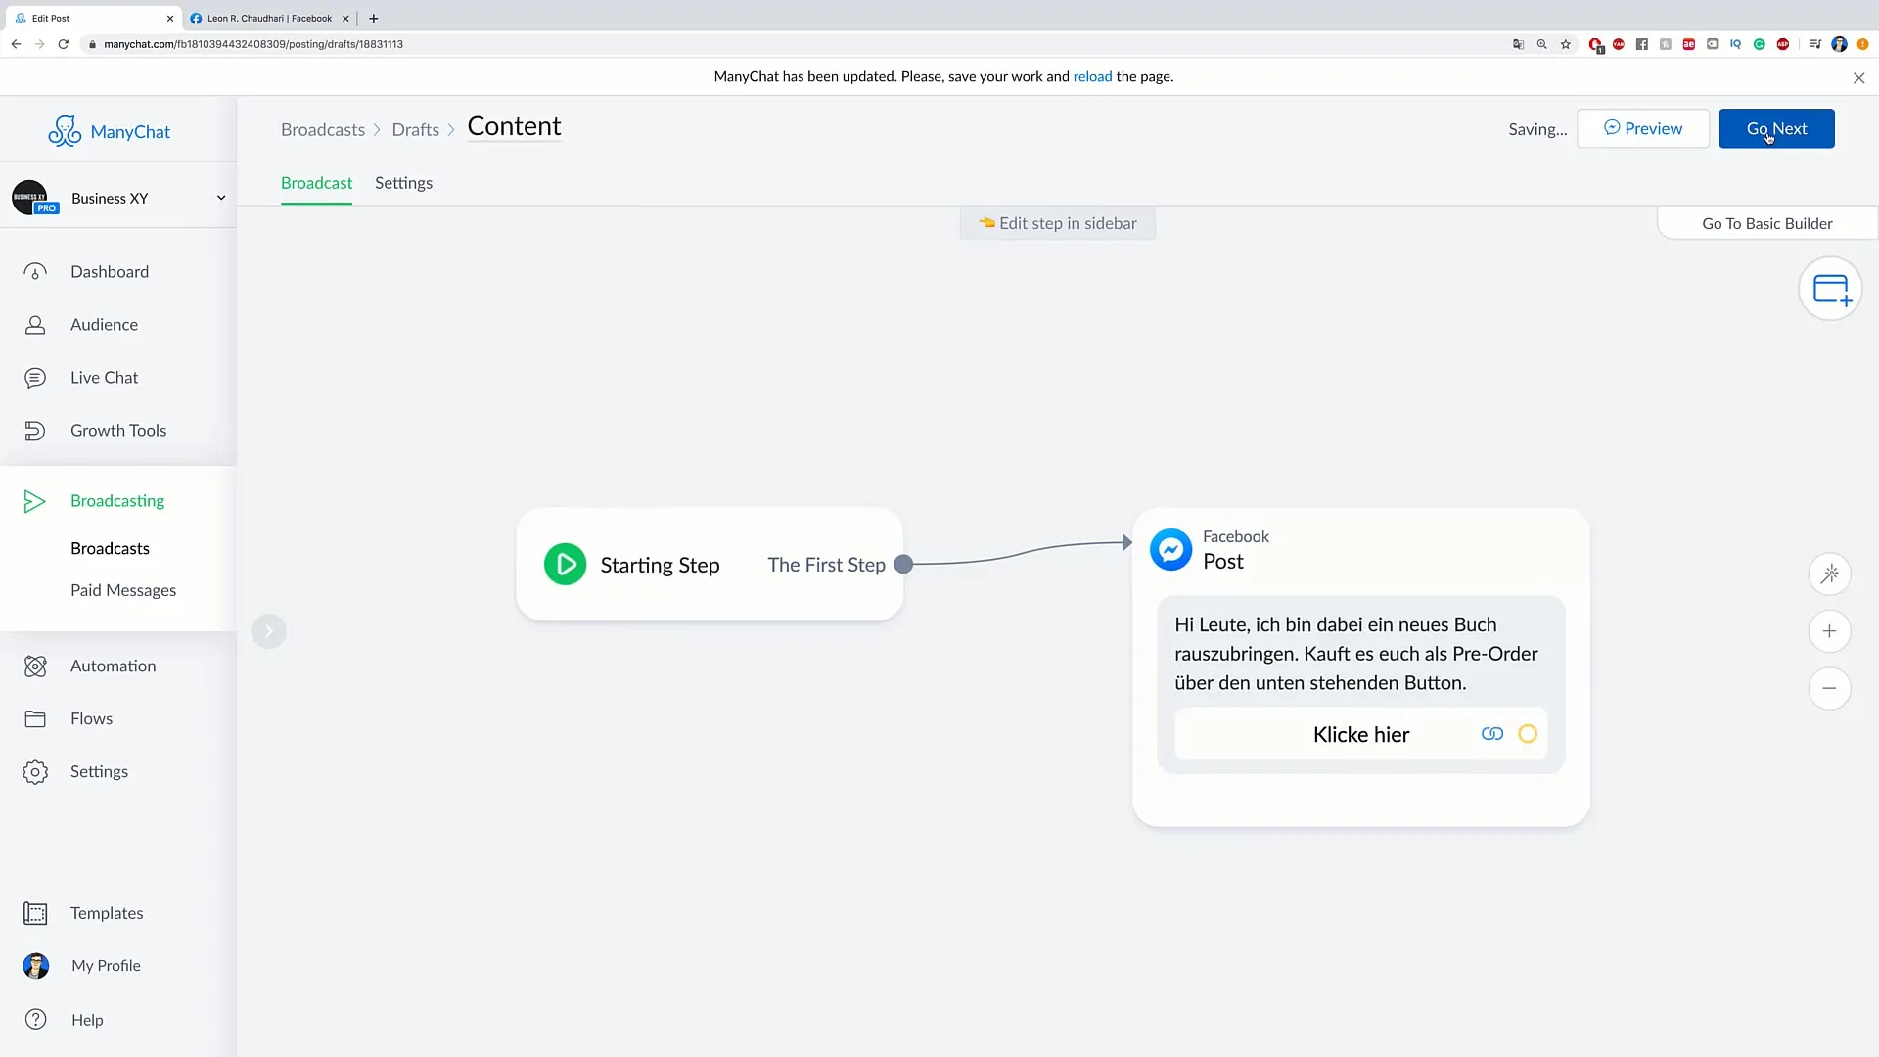Click the Flows folder icon

(35, 719)
